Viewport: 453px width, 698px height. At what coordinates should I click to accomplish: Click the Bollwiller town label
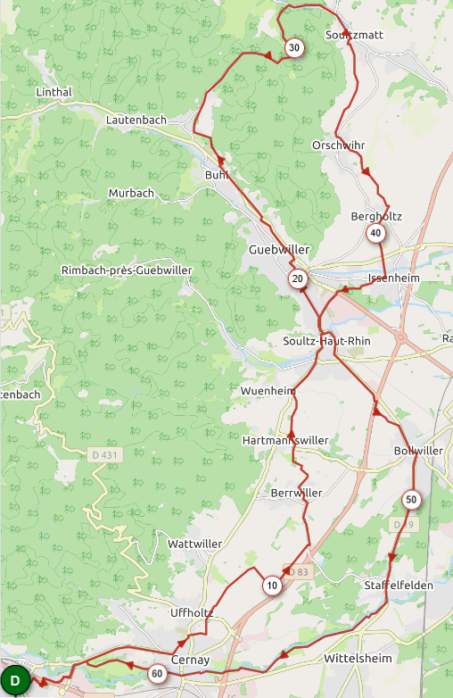click(418, 451)
